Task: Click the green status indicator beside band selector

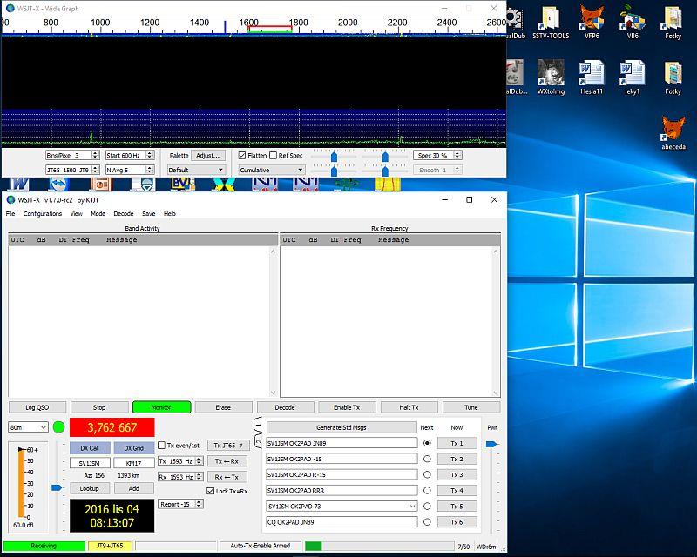Action: point(58,427)
